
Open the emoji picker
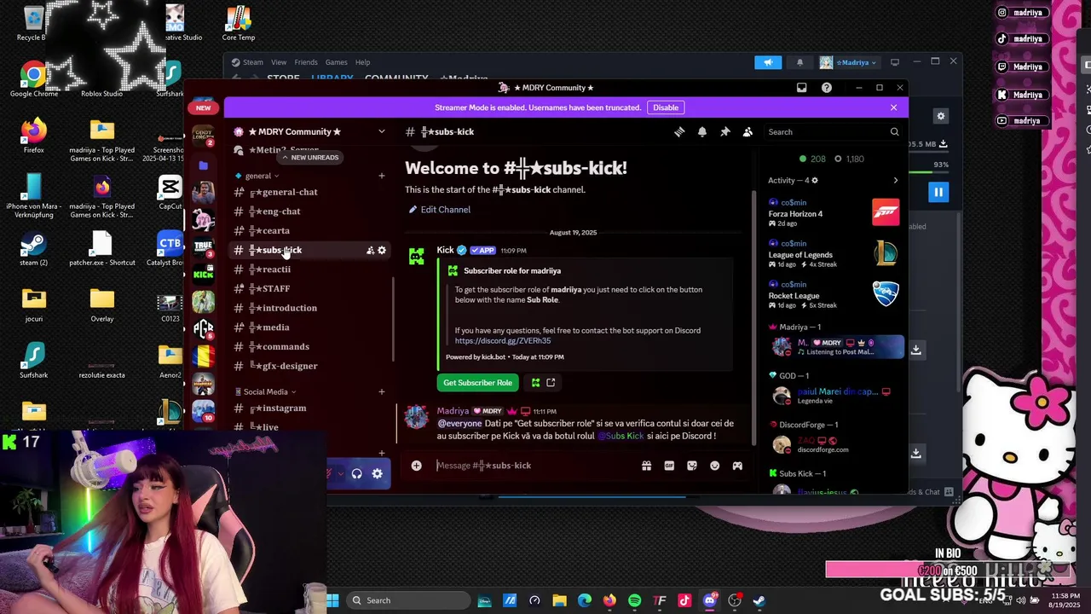[714, 466]
